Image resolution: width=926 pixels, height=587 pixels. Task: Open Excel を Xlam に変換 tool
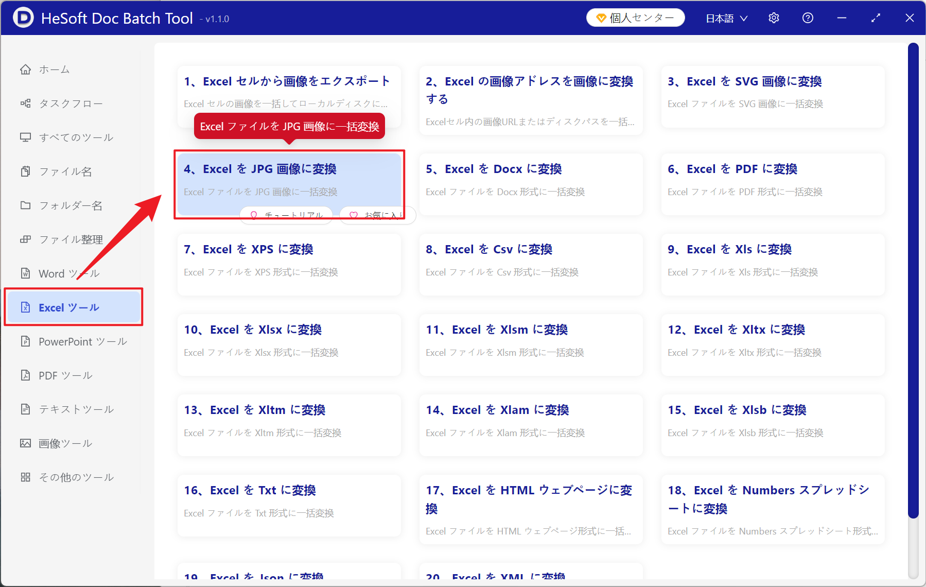click(531, 425)
